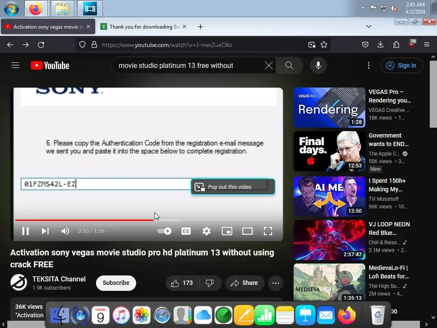Close the Activation sony vegas tab
Screen dimensions: 437x328
point(88,26)
